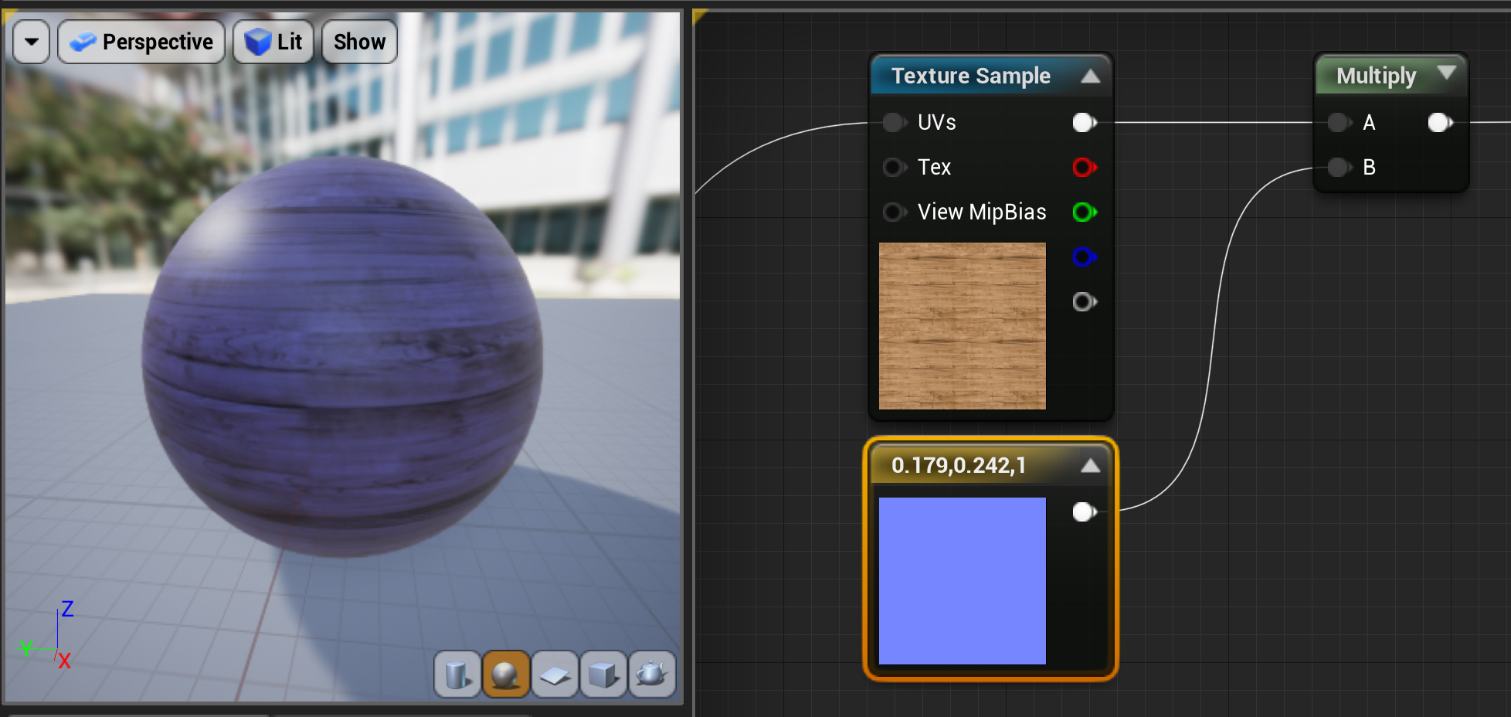Expand the Multiply node preview arrow
Image resolution: width=1511 pixels, height=717 pixels.
(x=1446, y=73)
